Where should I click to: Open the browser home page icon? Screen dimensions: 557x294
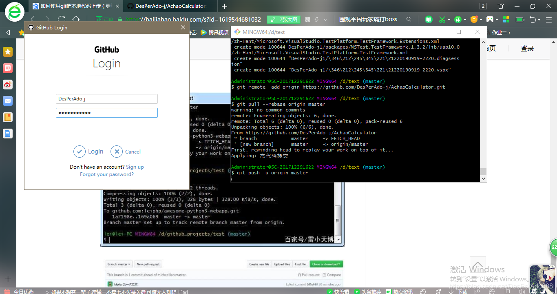coord(76,19)
